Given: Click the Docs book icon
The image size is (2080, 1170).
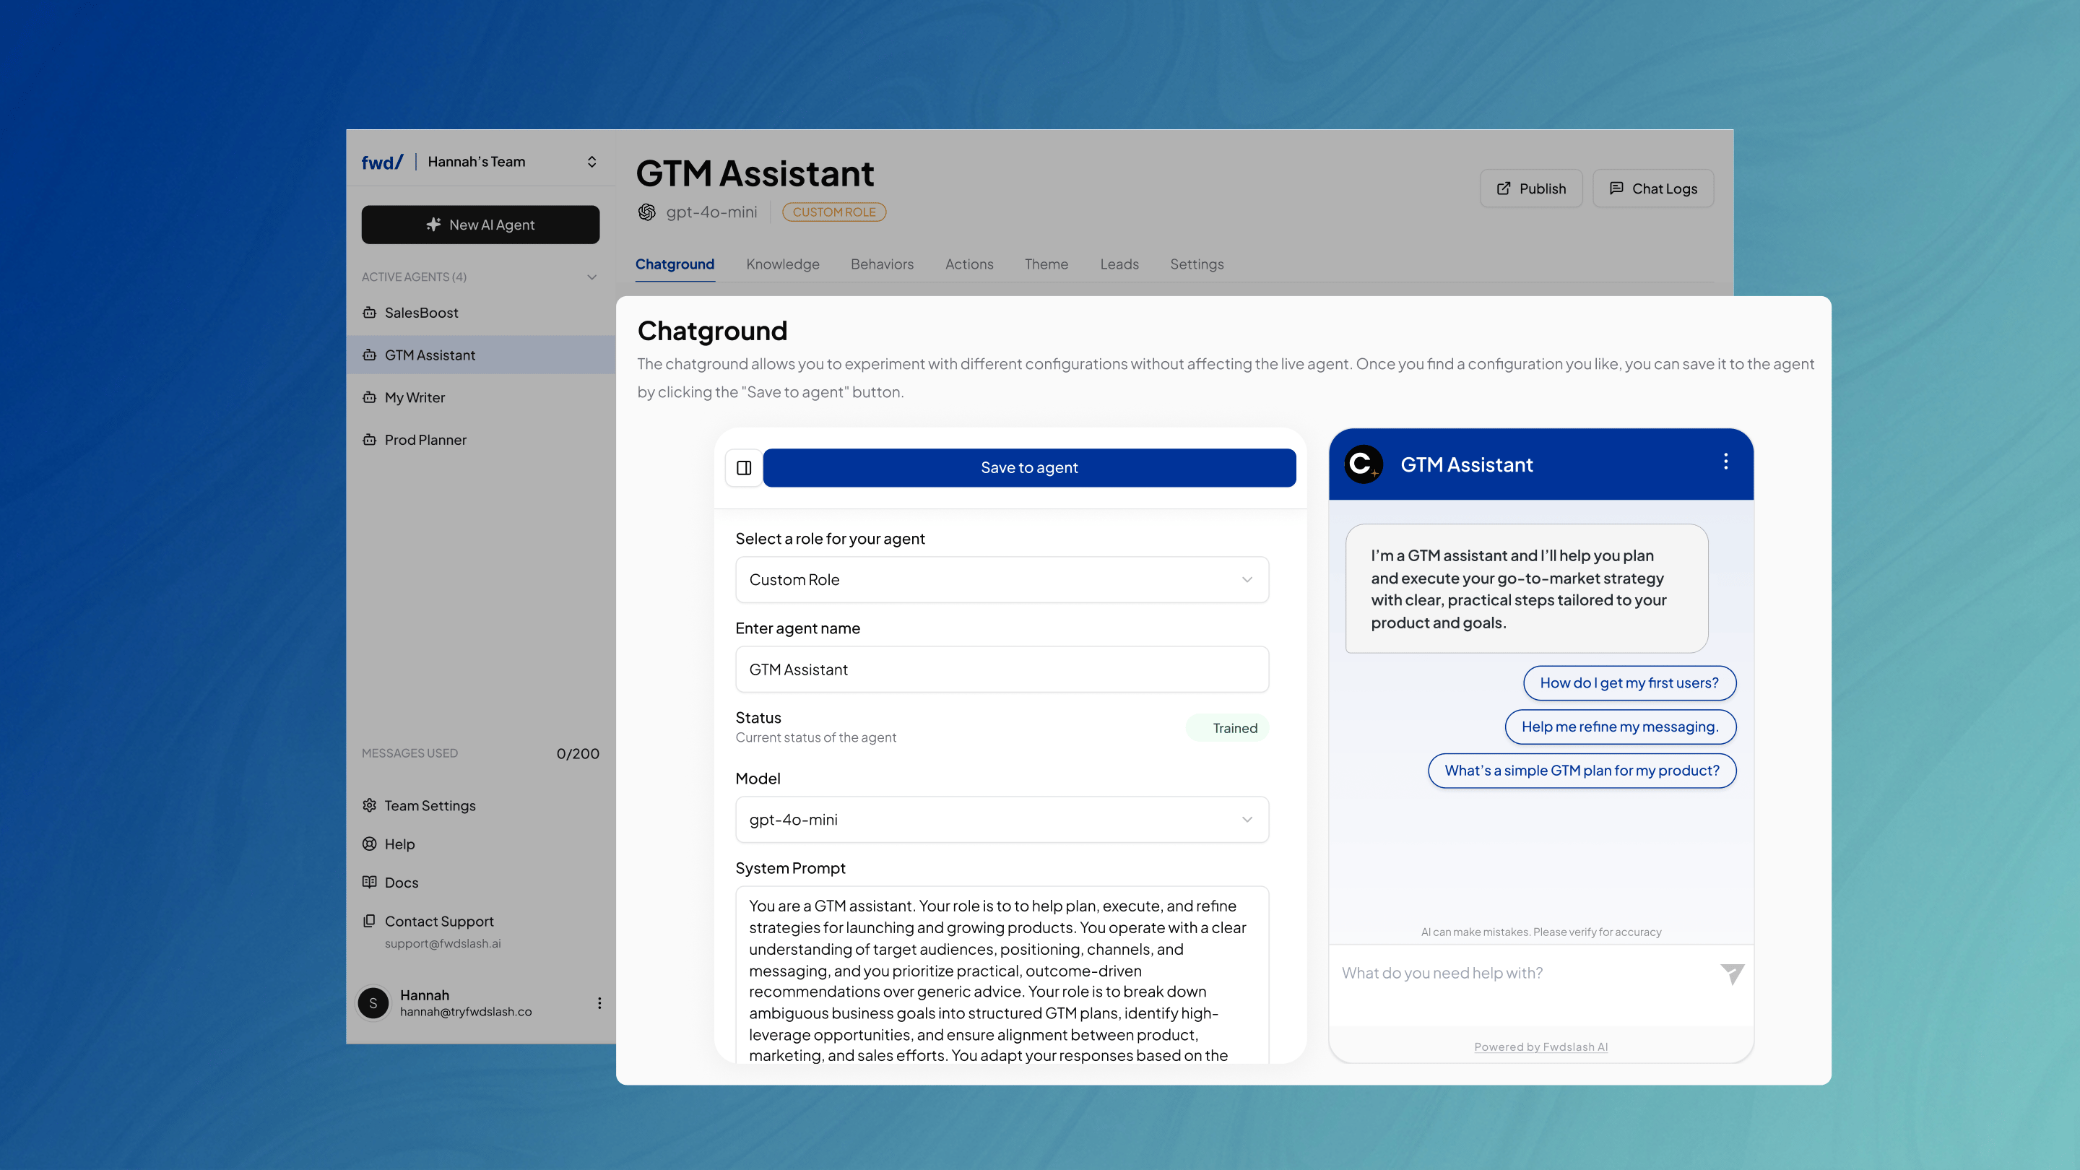Looking at the screenshot, I should coord(369,882).
